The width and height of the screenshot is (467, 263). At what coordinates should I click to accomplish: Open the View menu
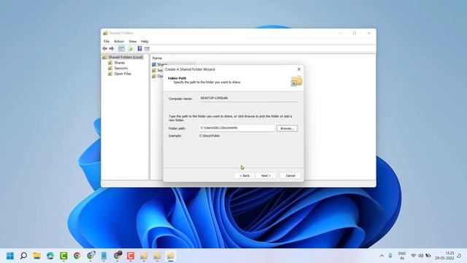pyautogui.click(x=133, y=41)
